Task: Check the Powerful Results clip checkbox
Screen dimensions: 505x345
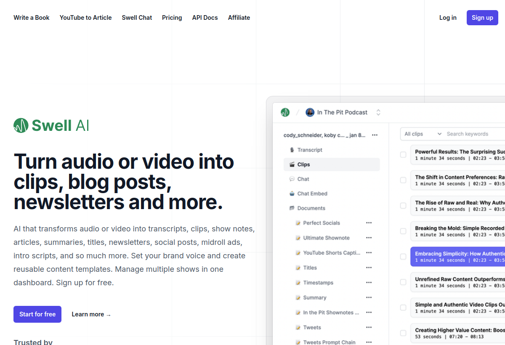Action: 403,155
